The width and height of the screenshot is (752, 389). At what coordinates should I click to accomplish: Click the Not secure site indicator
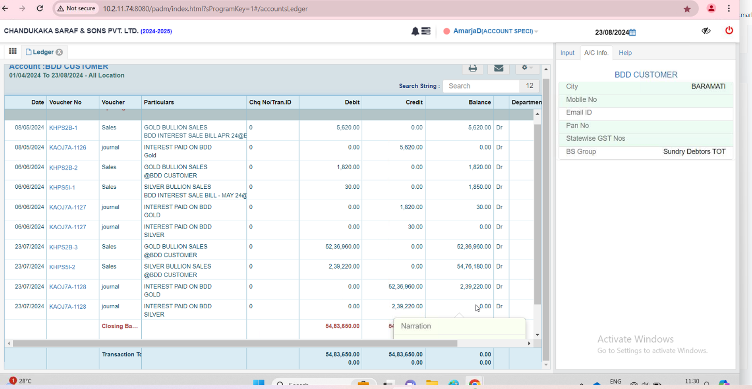(x=76, y=8)
